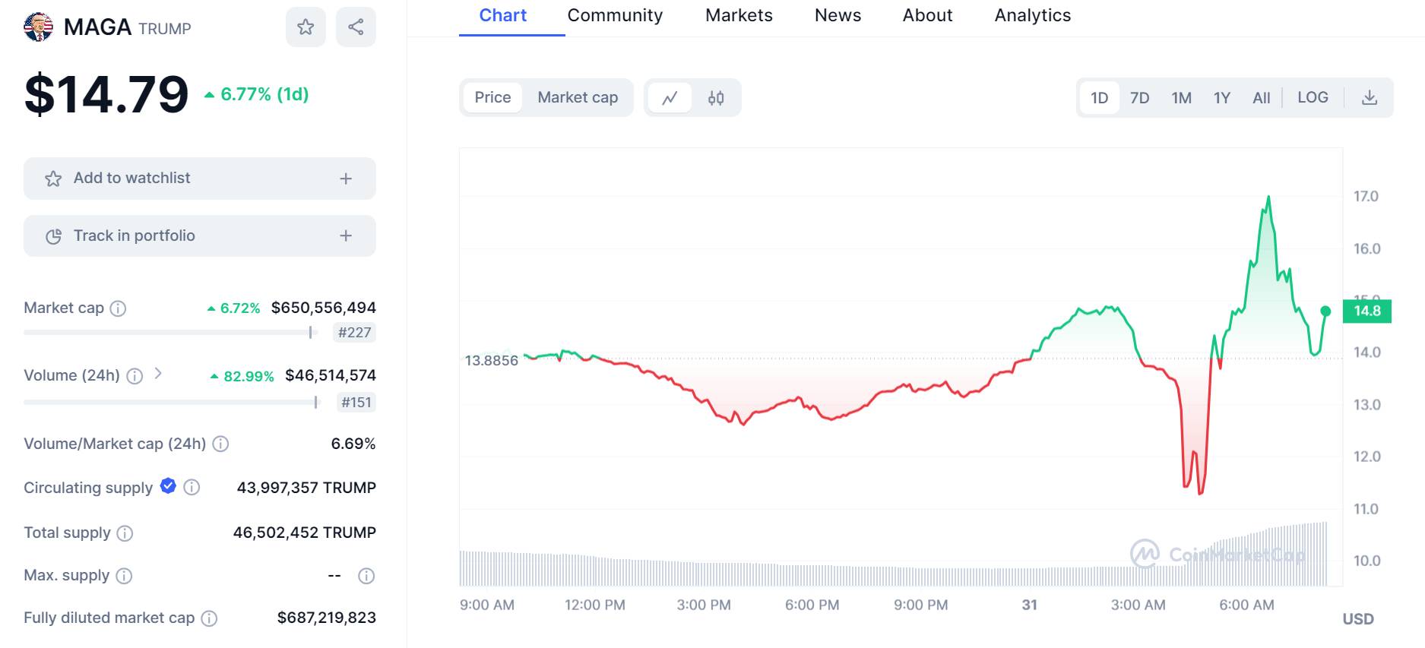Select the 1D time range
Viewport: 1425px width, 648px height.
tap(1099, 98)
